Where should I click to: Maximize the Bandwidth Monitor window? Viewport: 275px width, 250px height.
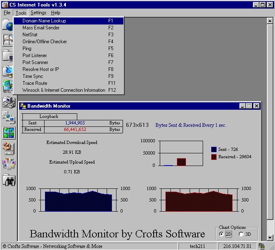click(249, 106)
